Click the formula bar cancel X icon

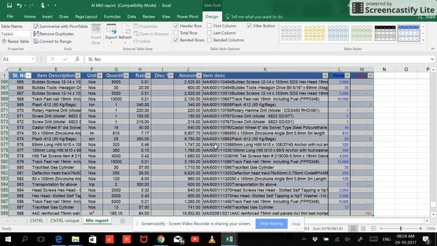pyautogui.click(x=53, y=59)
